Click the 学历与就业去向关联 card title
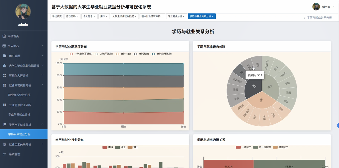This screenshot has width=339, height=168. [211, 46]
